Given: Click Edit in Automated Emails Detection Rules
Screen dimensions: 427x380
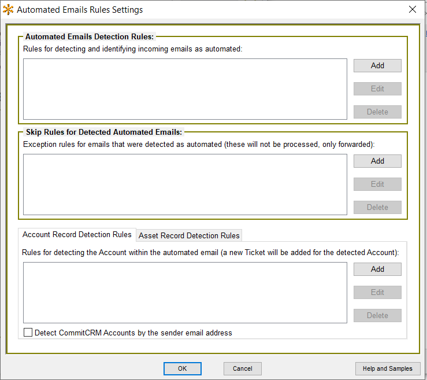Looking at the screenshot, I should tap(377, 88).
